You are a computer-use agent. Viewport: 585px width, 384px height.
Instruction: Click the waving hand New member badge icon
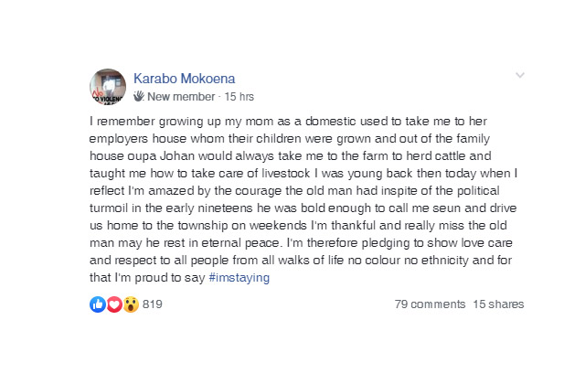click(140, 96)
